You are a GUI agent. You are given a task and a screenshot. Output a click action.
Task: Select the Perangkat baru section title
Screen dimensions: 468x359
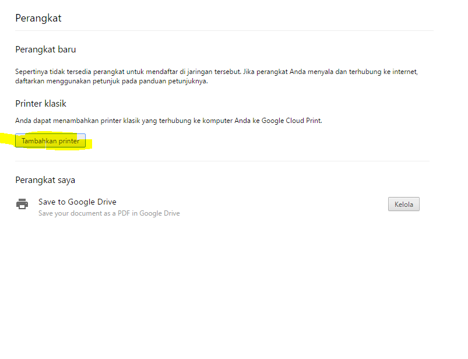[x=45, y=50]
